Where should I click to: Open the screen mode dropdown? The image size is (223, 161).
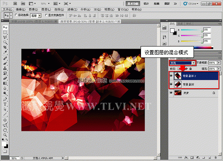67,4
